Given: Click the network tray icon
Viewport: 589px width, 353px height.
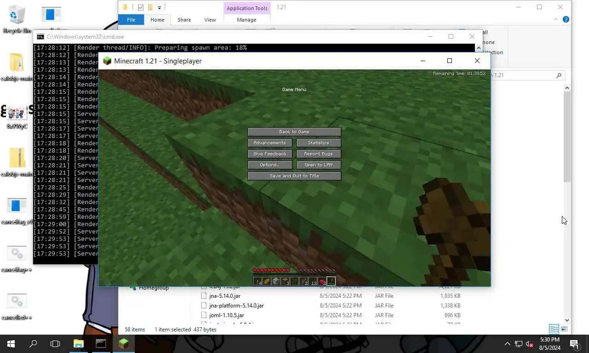Looking at the screenshot, I should (x=518, y=344).
